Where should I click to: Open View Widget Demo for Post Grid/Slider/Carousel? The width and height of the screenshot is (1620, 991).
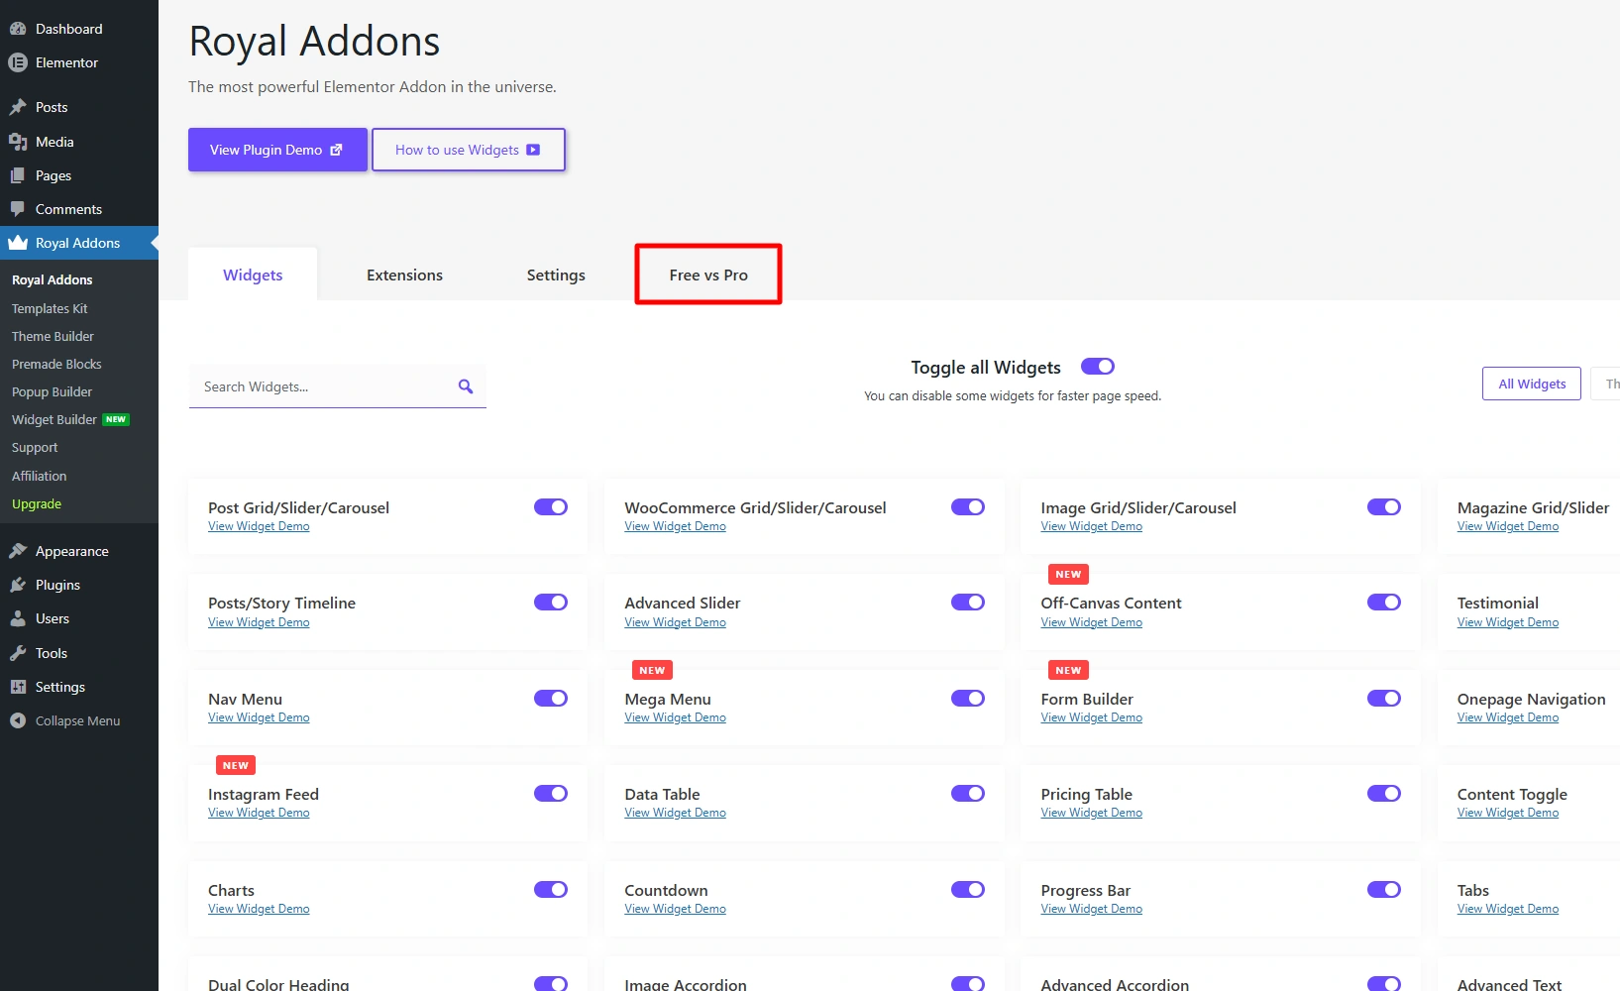coord(259,526)
